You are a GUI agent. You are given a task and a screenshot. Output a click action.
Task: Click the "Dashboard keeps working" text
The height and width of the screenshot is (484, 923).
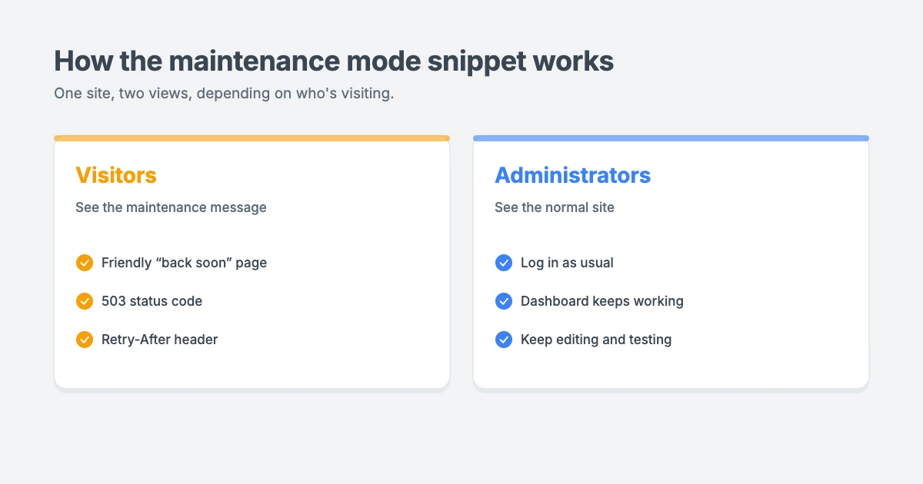pyautogui.click(x=602, y=301)
